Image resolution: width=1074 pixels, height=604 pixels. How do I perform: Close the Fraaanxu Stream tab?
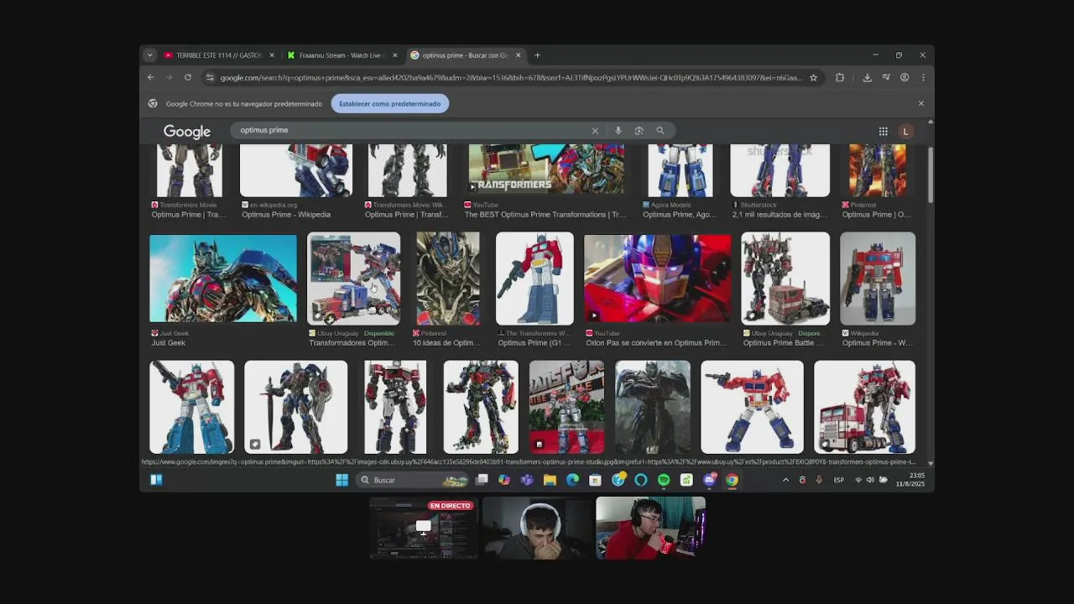click(x=395, y=55)
